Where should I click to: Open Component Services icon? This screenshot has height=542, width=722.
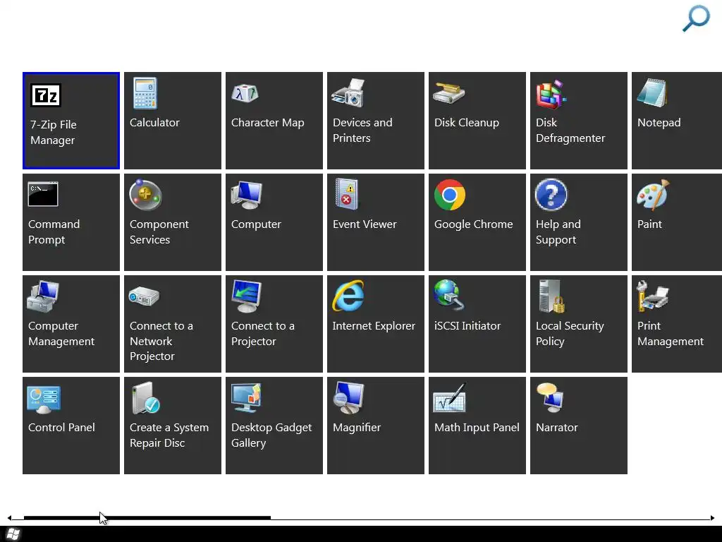point(145,195)
